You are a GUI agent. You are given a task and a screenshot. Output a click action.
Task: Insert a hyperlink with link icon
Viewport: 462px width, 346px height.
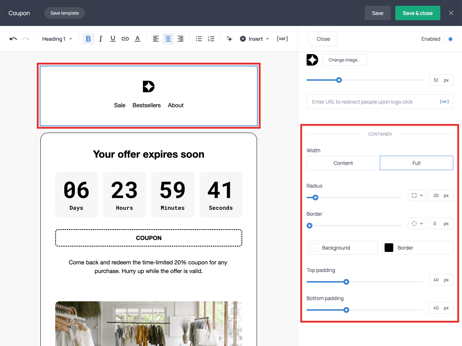point(125,39)
